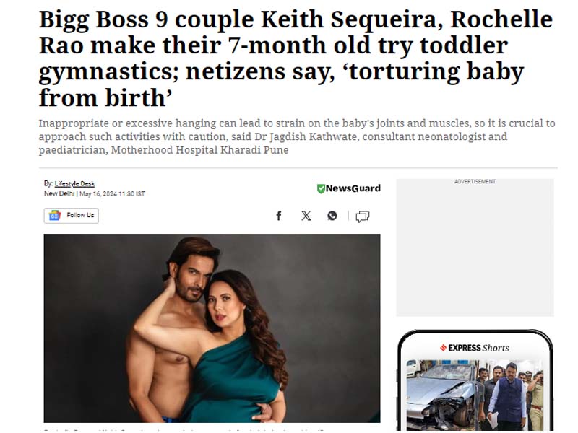Click the NewsGuard green shield icon
Viewport: 578px width, 433px height.
[321, 188]
